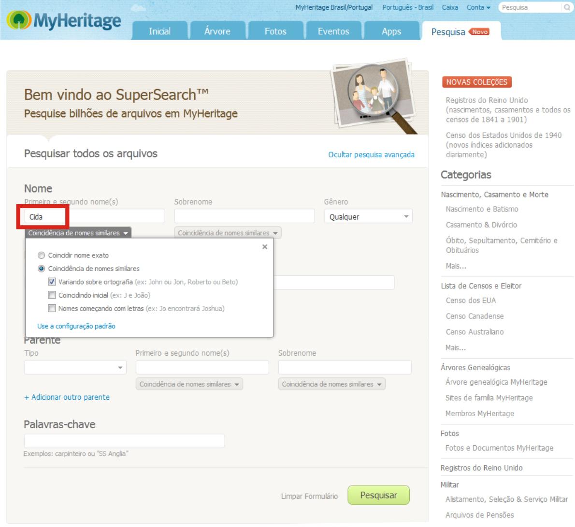The width and height of the screenshot is (575, 527).
Task: Open 'Arquivos de Pensões' link
Action: coord(479,515)
